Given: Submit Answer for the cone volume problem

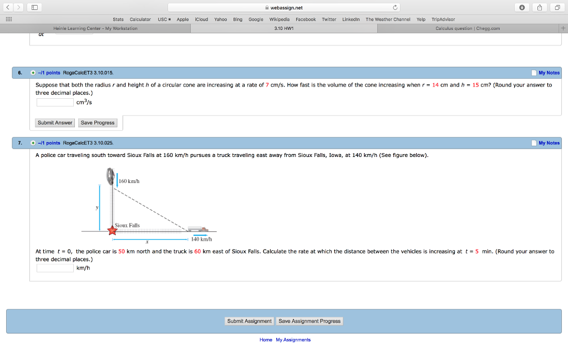Looking at the screenshot, I should (54, 123).
